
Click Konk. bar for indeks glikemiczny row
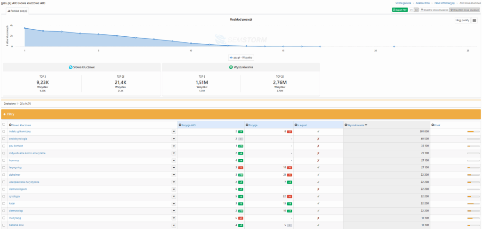[473, 132]
